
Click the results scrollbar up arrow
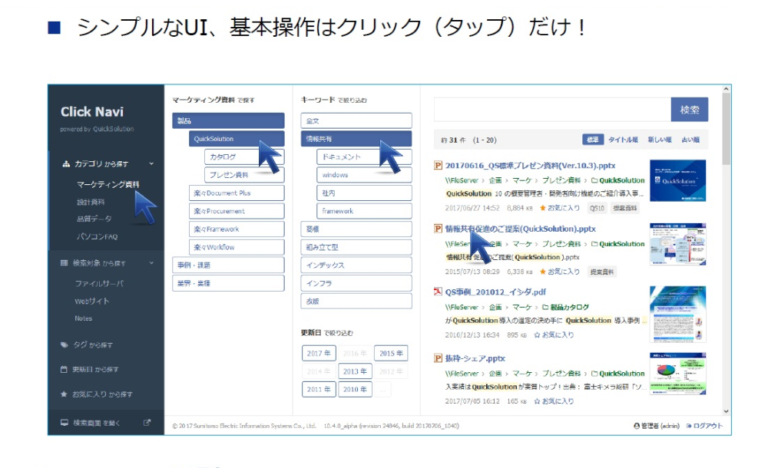pos(727,89)
